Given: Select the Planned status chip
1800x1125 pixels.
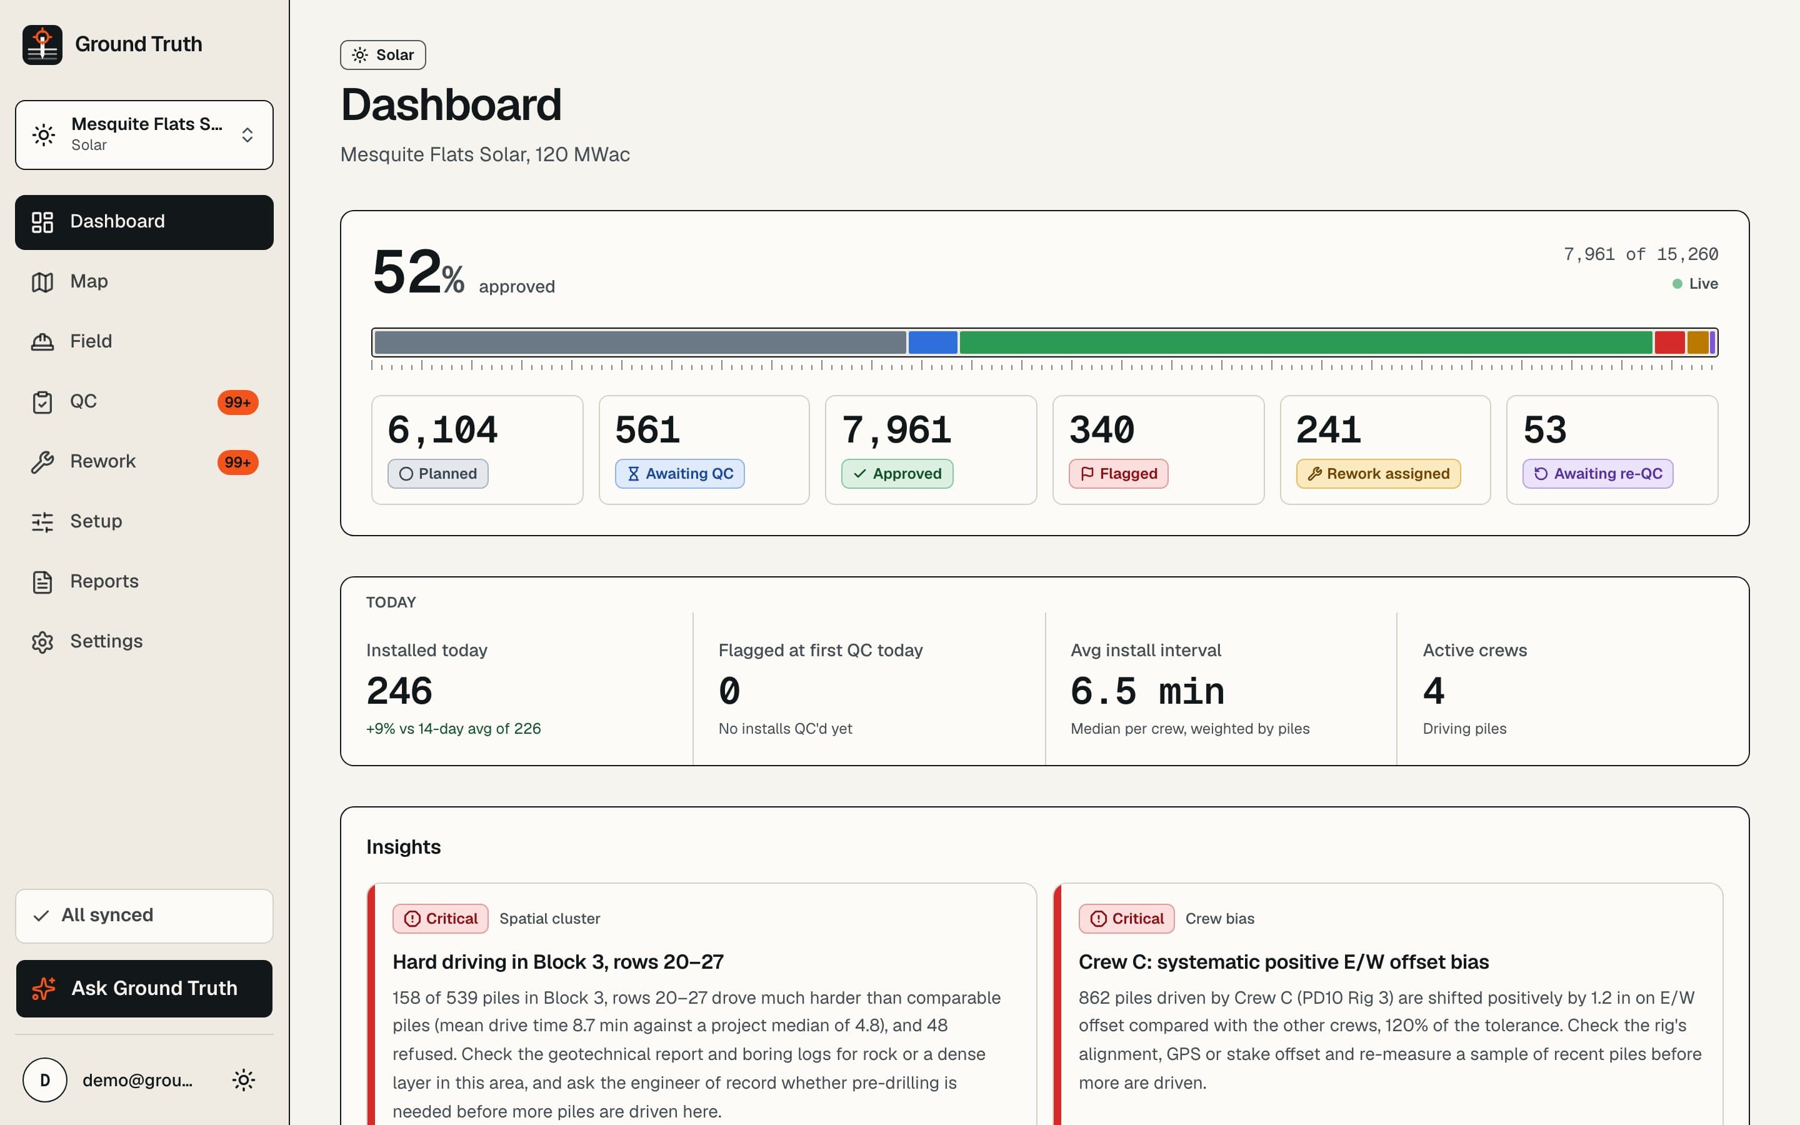Looking at the screenshot, I should click(x=438, y=474).
